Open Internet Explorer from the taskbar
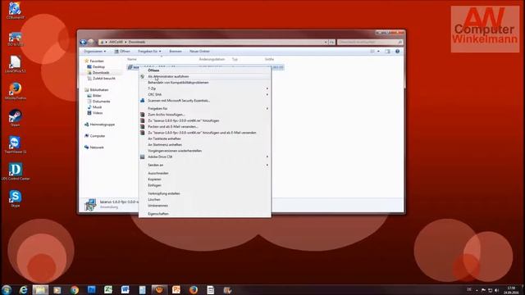This screenshot has height=295, width=525. [23, 289]
